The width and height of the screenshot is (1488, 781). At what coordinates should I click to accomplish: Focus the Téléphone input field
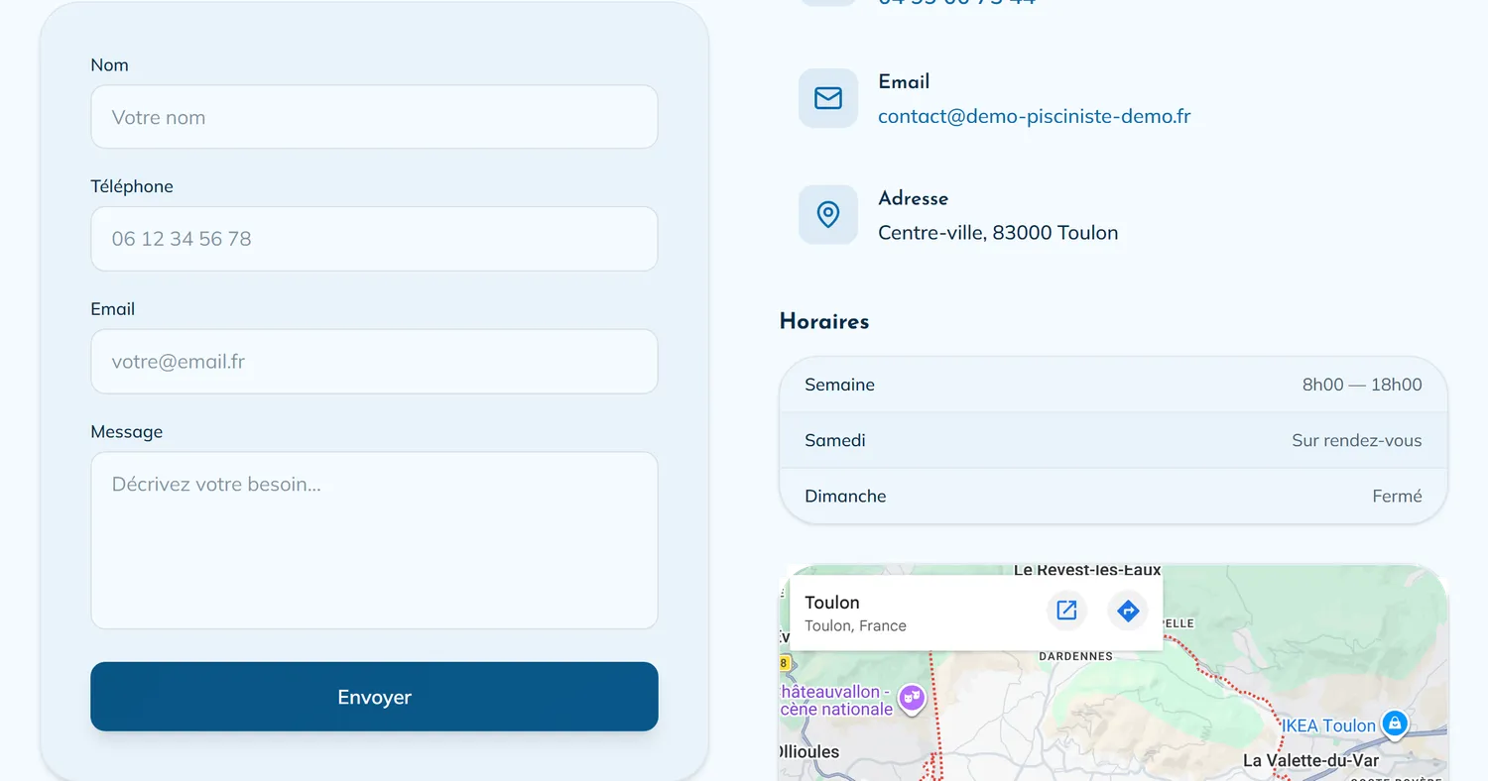tap(374, 239)
